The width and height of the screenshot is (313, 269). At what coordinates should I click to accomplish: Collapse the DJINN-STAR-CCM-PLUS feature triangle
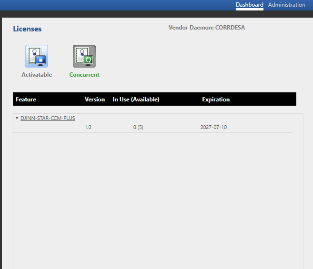click(x=17, y=119)
